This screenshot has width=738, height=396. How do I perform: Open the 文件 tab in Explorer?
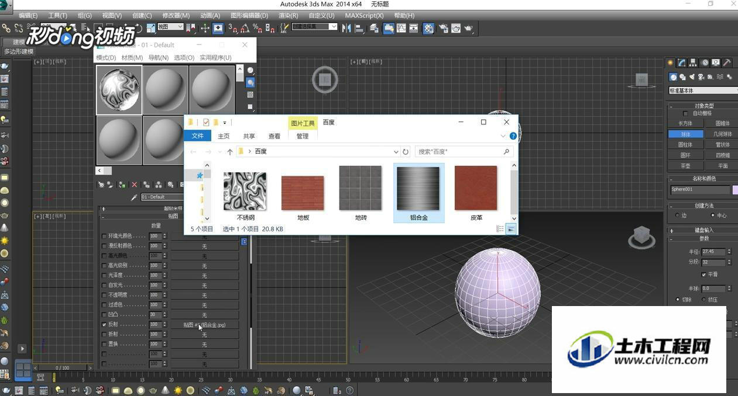(x=198, y=136)
